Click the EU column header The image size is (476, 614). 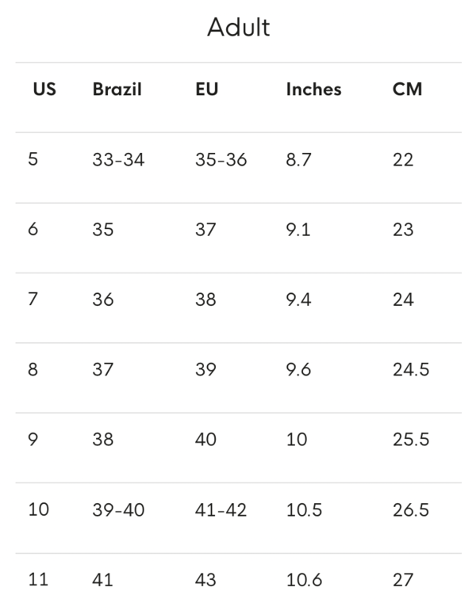pyautogui.click(x=206, y=90)
